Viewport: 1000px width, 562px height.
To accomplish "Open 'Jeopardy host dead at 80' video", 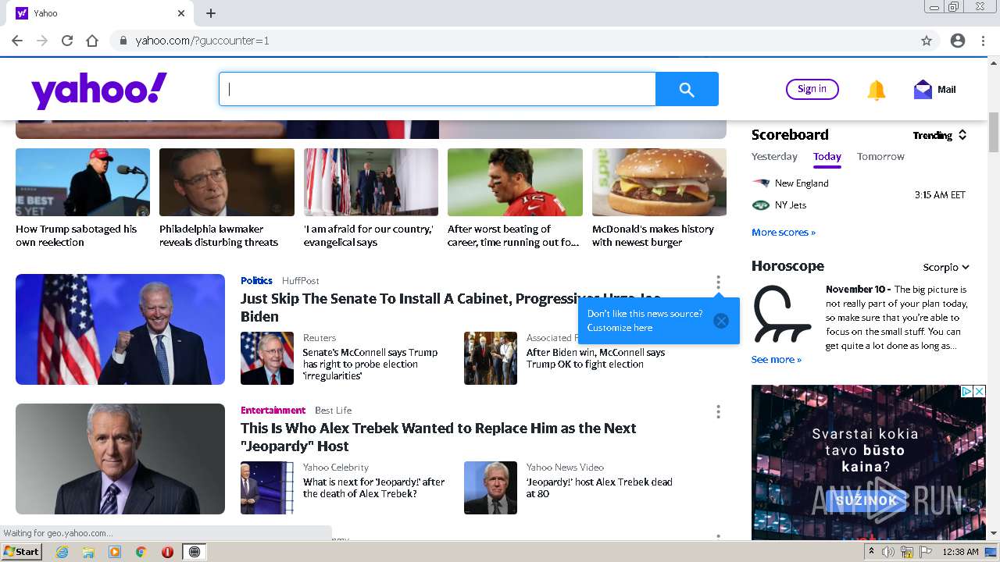I will click(x=599, y=488).
